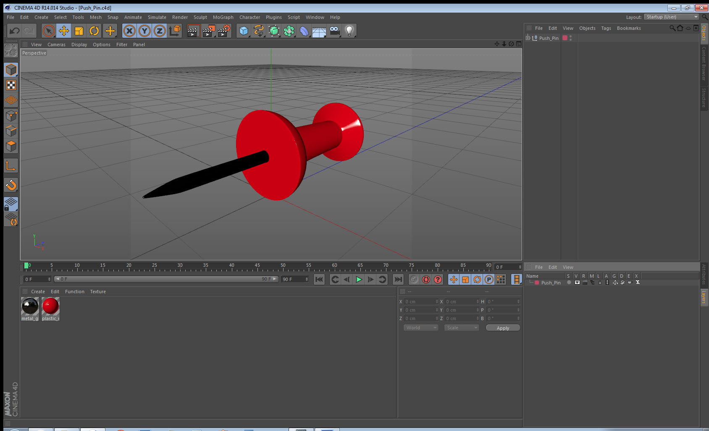Click the cube primitive icon to add a Cube
709x431 pixels.
244,31
